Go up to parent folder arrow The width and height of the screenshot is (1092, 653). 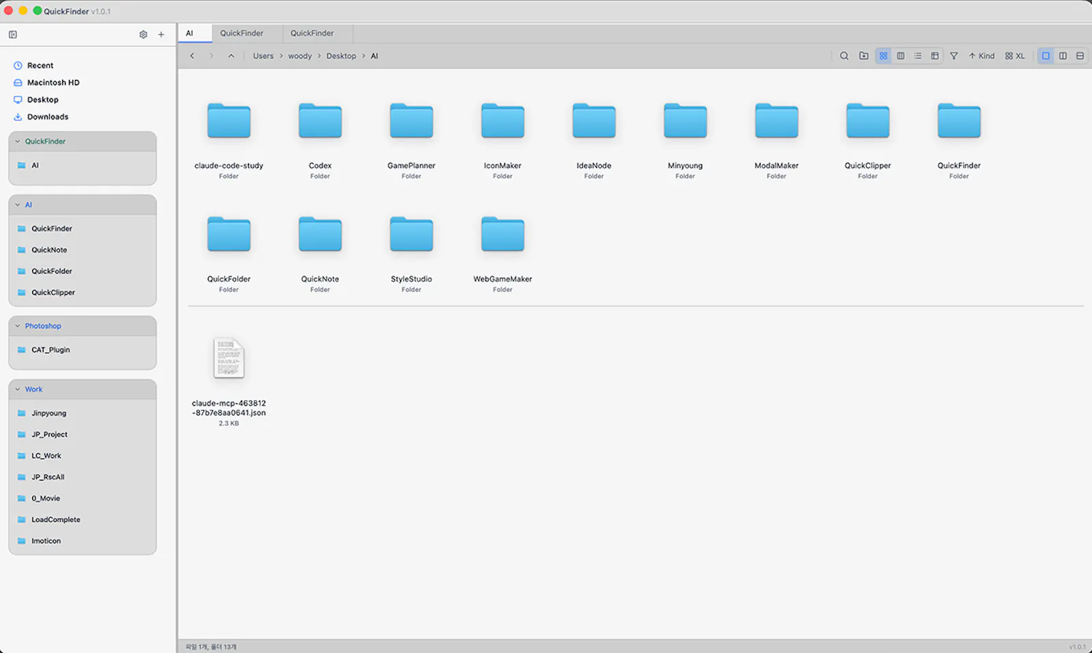[x=231, y=56]
